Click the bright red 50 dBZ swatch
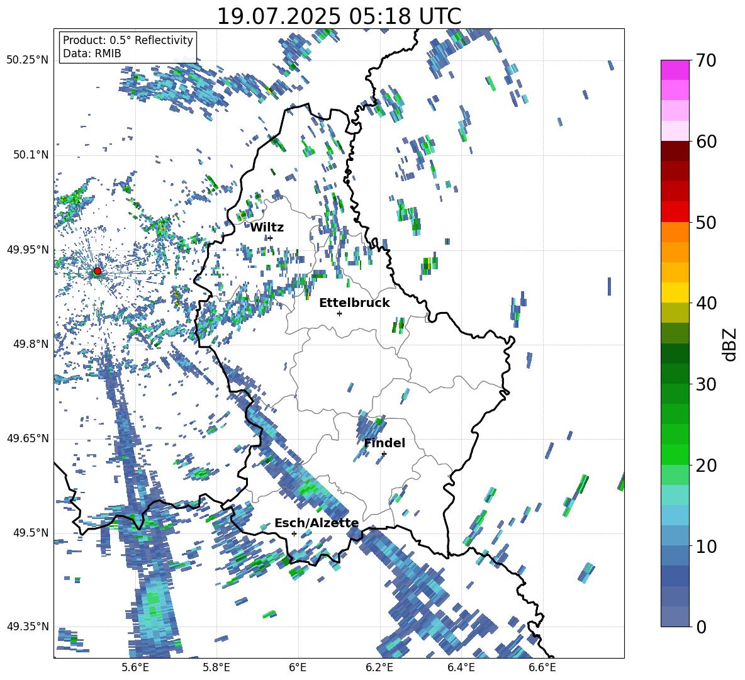 pos(675,212)
